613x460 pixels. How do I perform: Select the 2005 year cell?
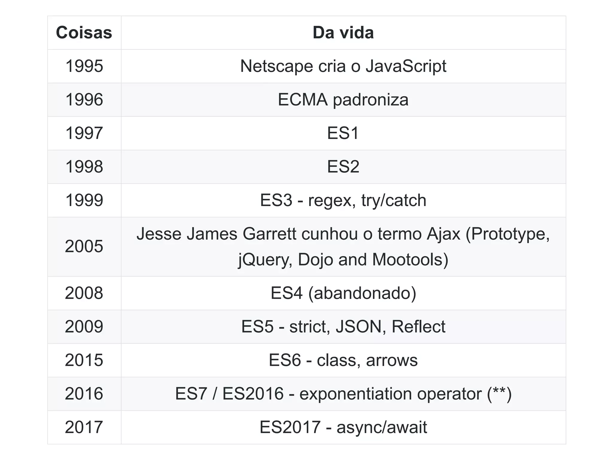[84, 247]
